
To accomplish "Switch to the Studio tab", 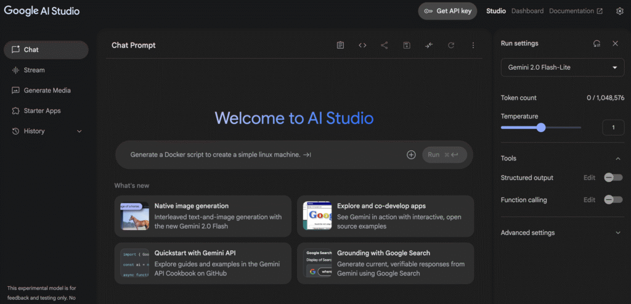I will point(496,11).
